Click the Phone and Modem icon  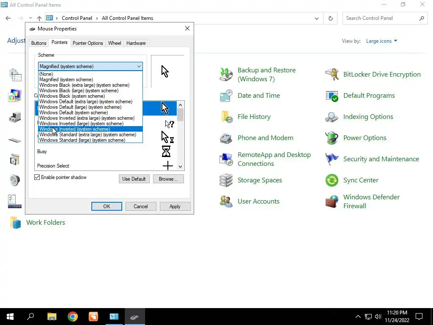(226, 138)
